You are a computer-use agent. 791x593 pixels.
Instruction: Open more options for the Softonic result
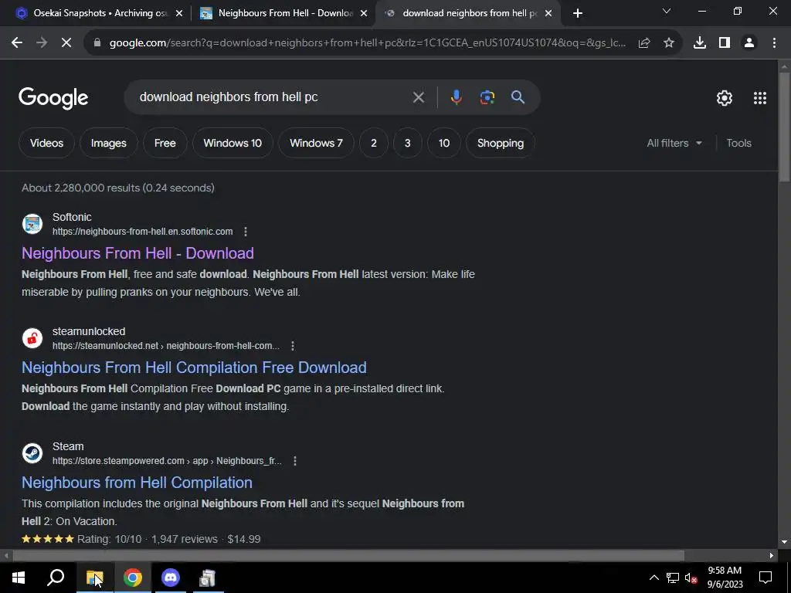[x=246, y=232]
